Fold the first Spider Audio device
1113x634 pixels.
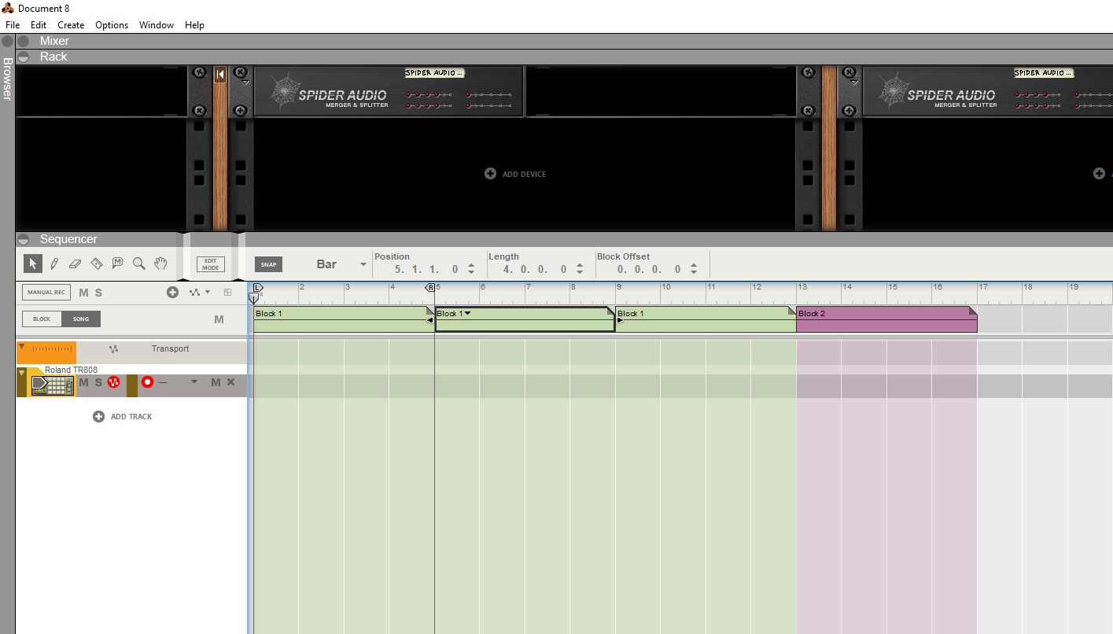[x=245, y=81]
